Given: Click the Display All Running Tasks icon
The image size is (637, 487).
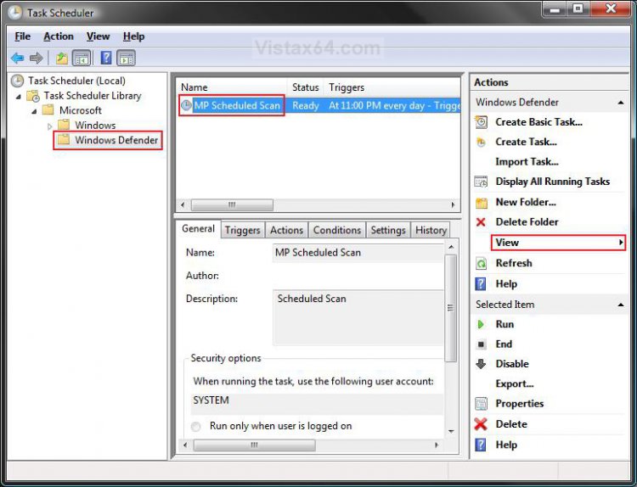Looking at the screenshot, I should pyautogui.click(x=482, y=182).
